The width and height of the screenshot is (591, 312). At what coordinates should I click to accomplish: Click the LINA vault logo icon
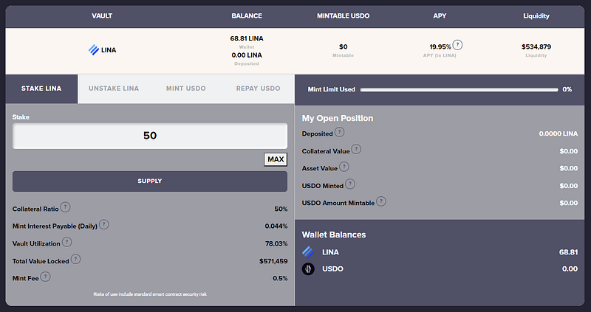[94, 49]
